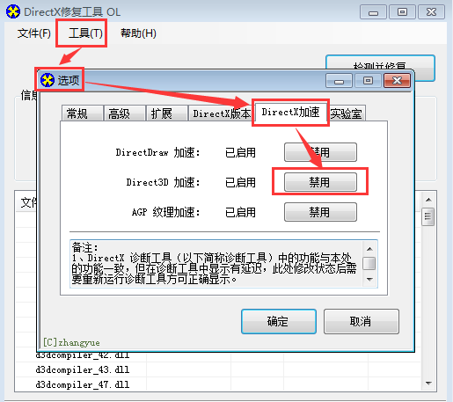This screenshot has height=402, width=453.
Task: Click the Direct3D 加速: label
Action: tap(163, 182)
